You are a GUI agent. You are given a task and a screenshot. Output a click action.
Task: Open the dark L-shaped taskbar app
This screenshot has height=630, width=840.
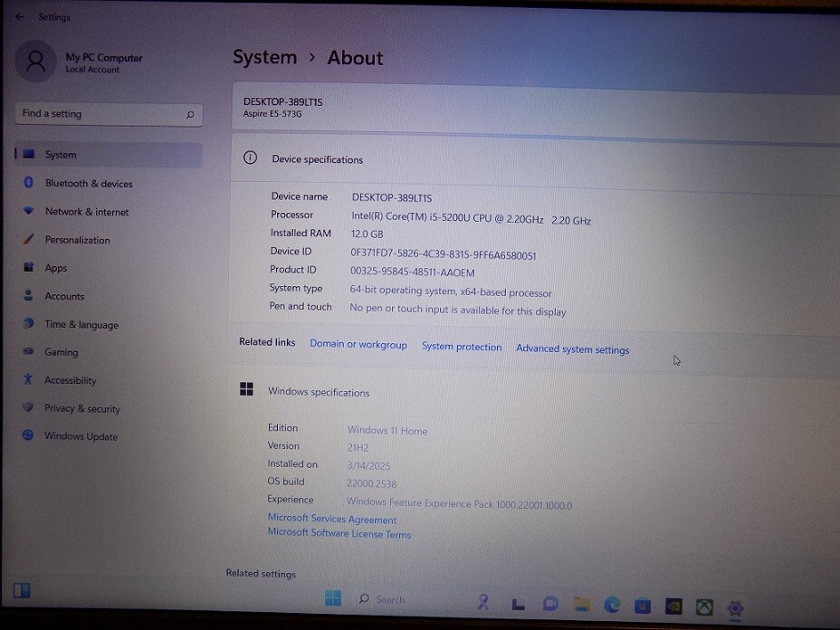point(518,605)
